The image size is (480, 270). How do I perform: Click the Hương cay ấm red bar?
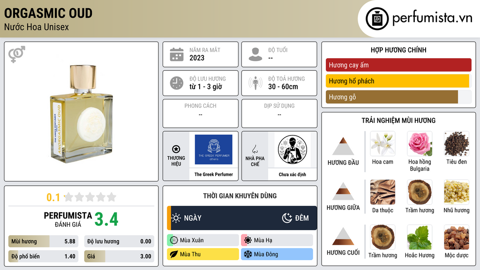tap(398, 65)
